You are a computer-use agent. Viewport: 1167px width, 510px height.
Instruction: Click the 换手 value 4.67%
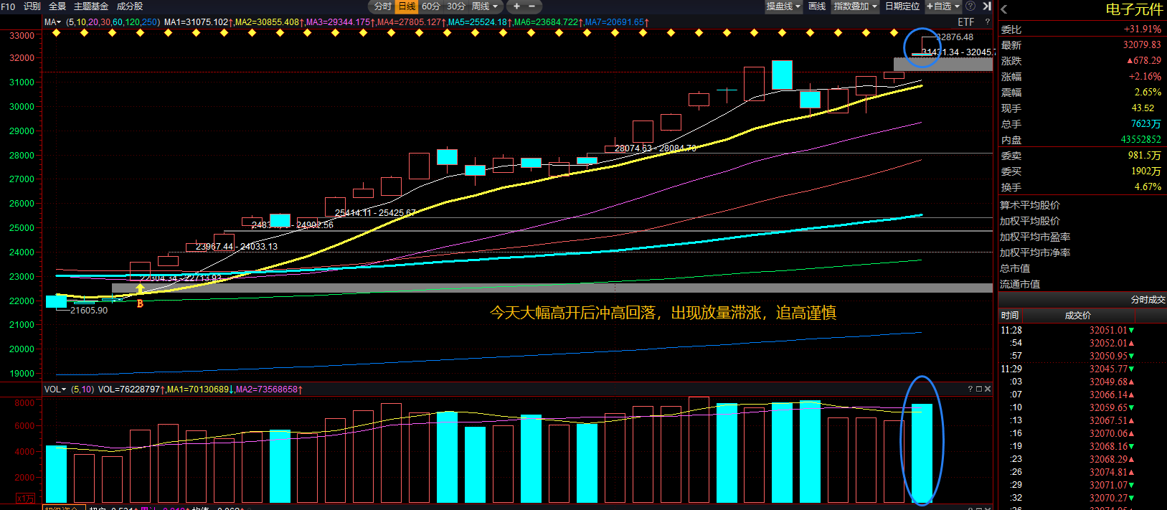pos(1148,187)
